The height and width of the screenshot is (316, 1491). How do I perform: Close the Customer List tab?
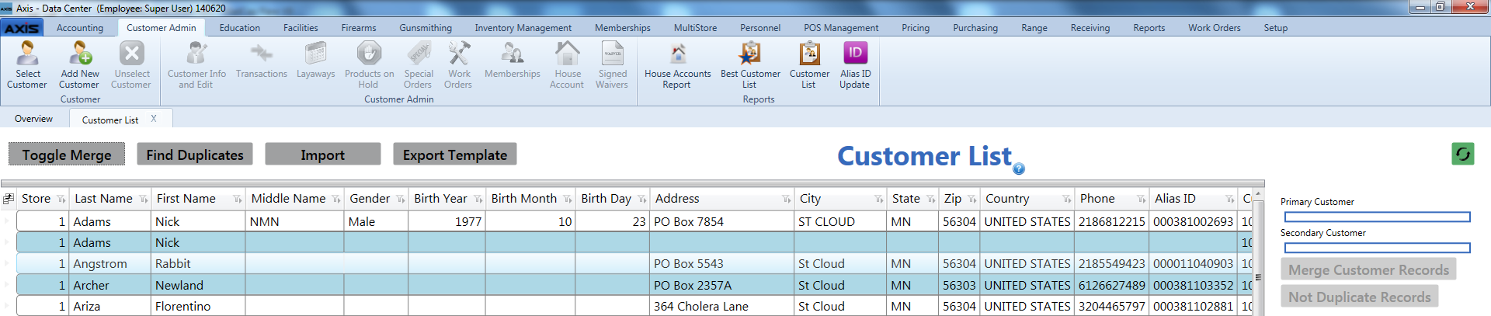154,119
